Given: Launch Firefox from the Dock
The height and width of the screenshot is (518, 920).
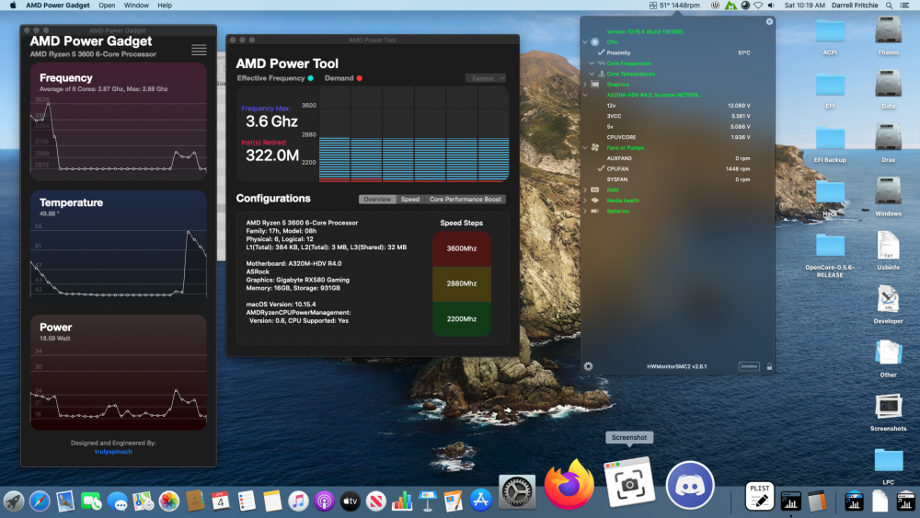Looking at the screenshot, I should tap(568, 485).
